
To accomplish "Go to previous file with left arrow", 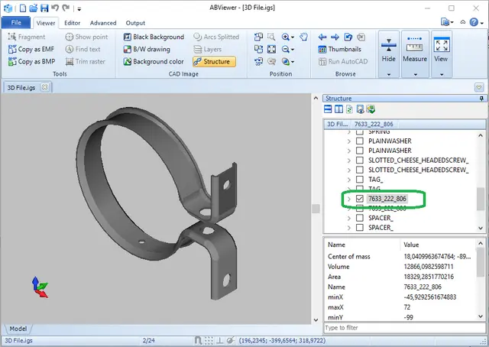I will [x=322, y=37].
